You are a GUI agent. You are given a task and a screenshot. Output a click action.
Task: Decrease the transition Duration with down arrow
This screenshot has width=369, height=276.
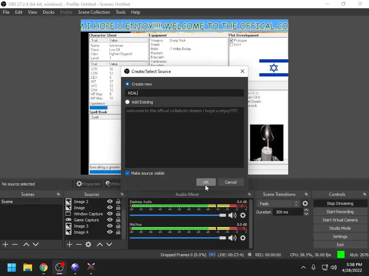tap(306, 214)
